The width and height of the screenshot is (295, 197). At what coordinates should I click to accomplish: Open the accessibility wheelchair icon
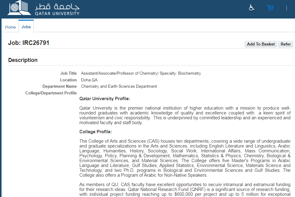point(252,8)
